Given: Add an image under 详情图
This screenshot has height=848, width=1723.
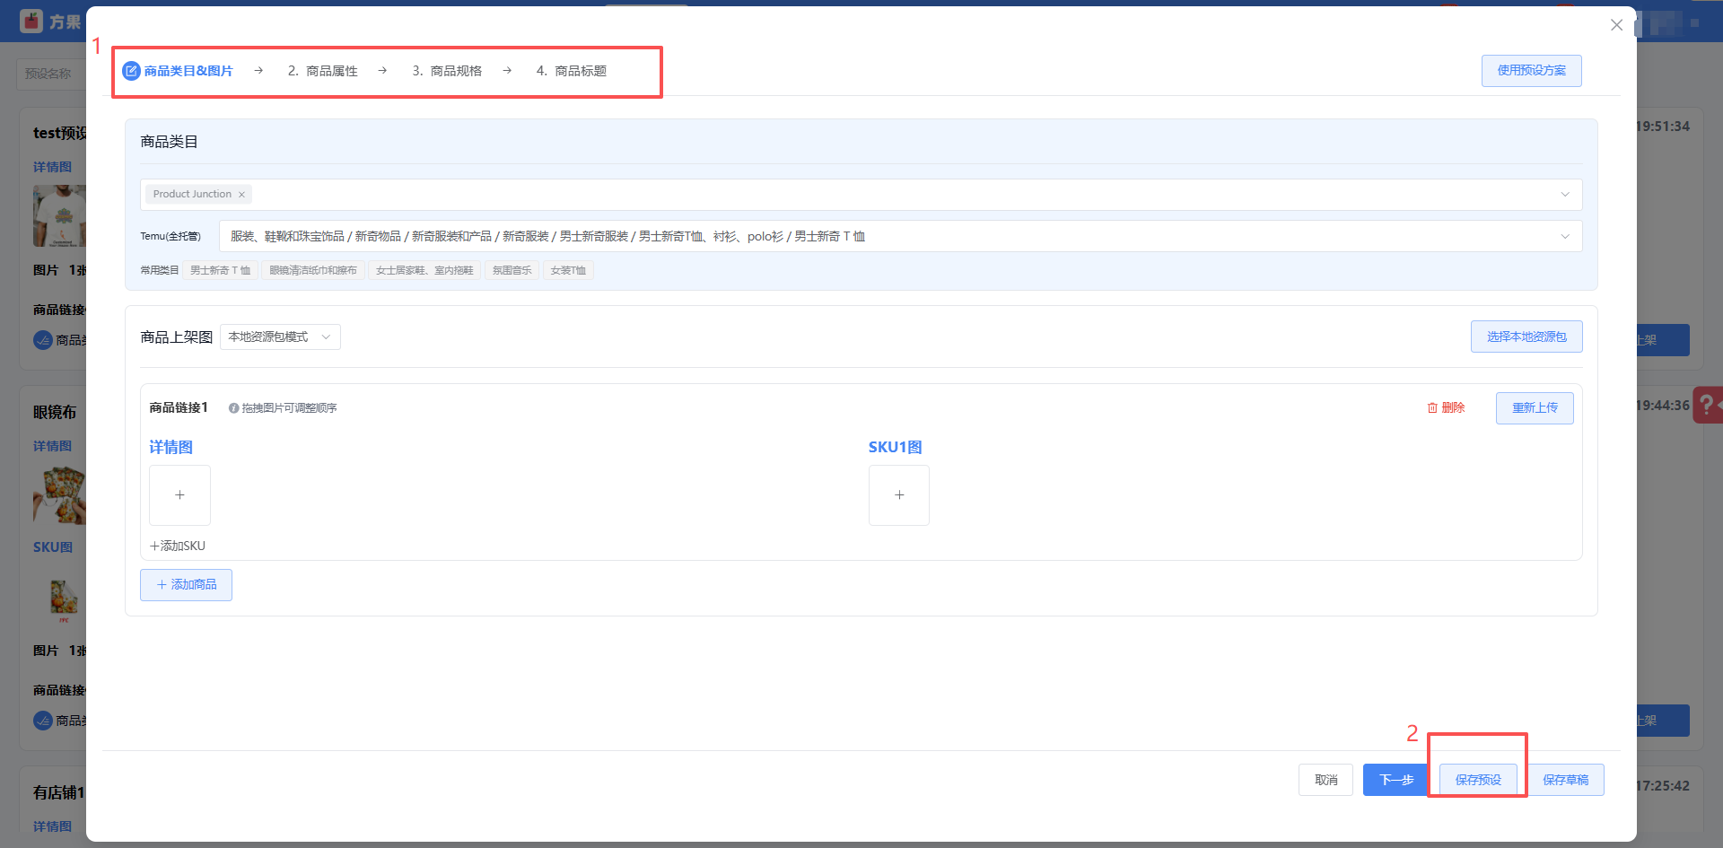Looking at the screenshot, I should (x=179, y=495).
